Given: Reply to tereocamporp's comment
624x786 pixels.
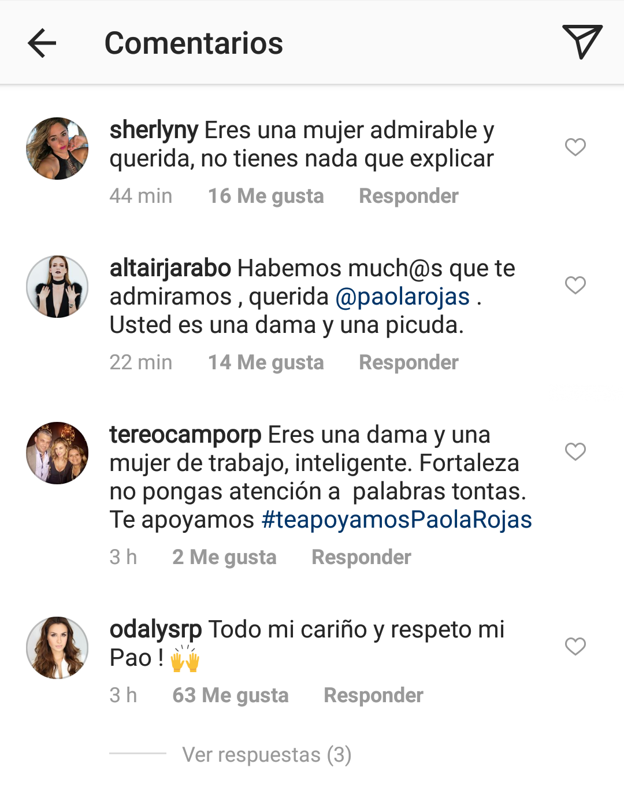Looking at the screenshot, I should click(361, 557).
